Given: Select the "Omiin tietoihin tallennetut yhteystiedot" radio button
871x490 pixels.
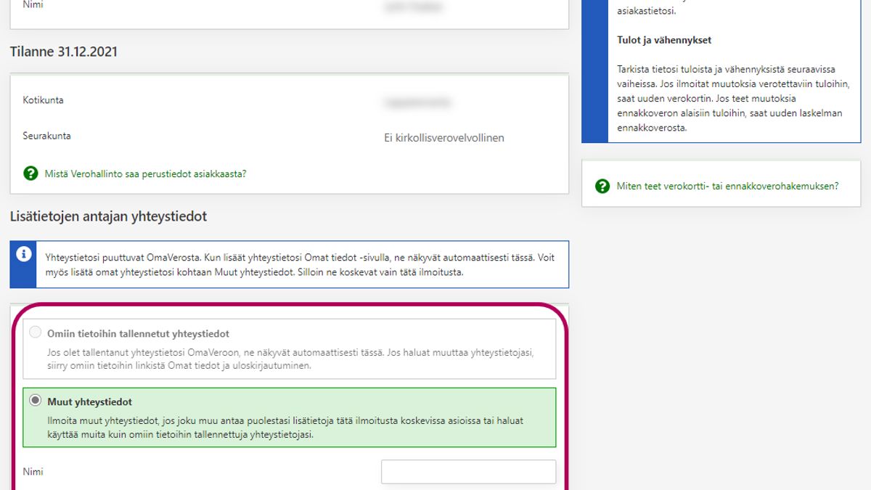Looking at the screenshot, I should click(x=35, y=333).
